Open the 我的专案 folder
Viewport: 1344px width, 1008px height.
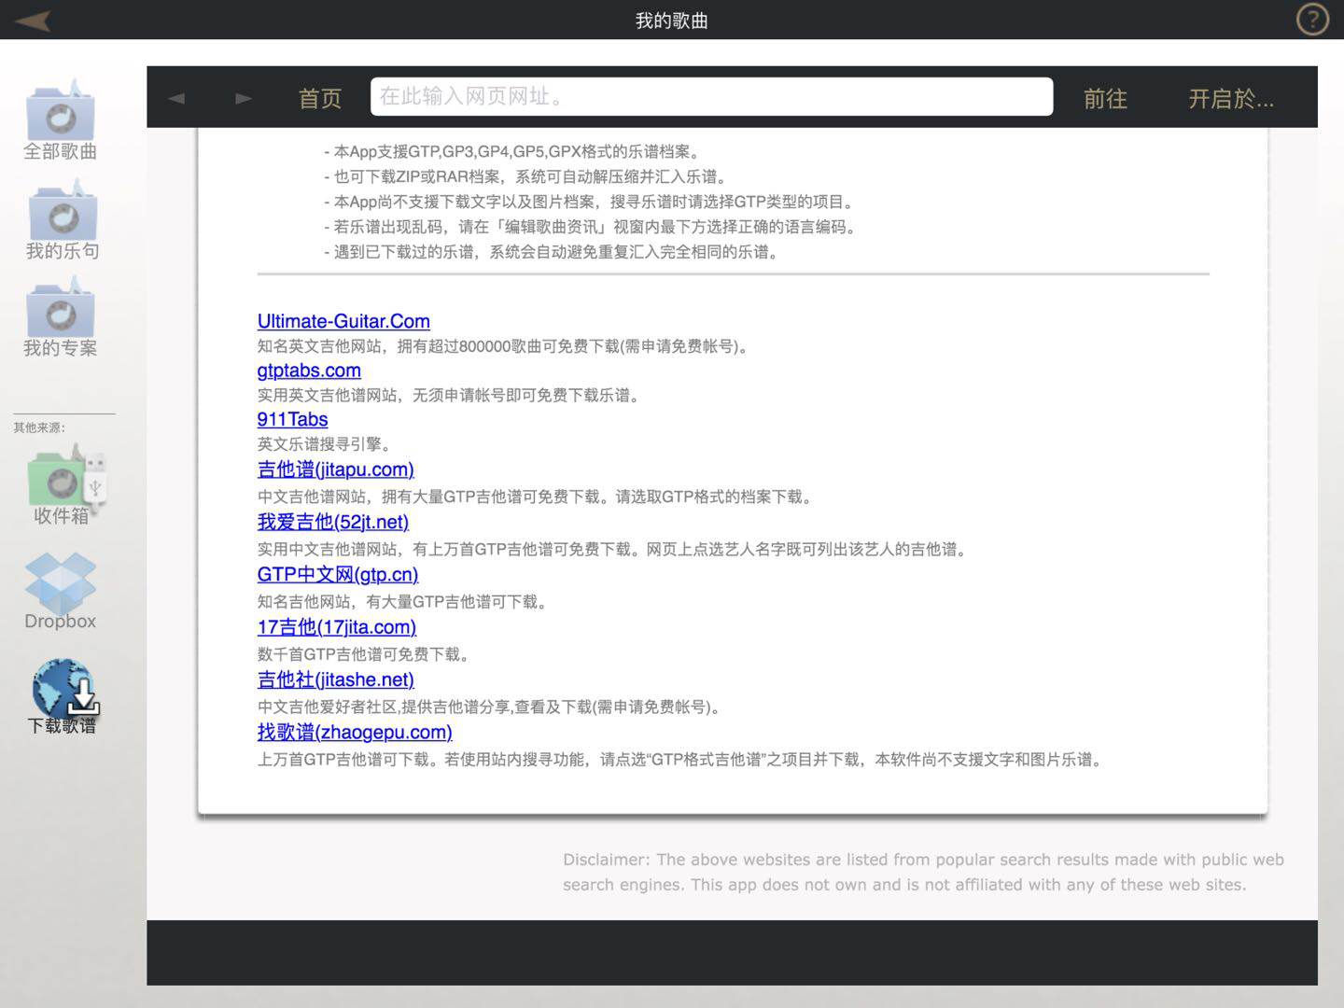(x=61, y=315)
